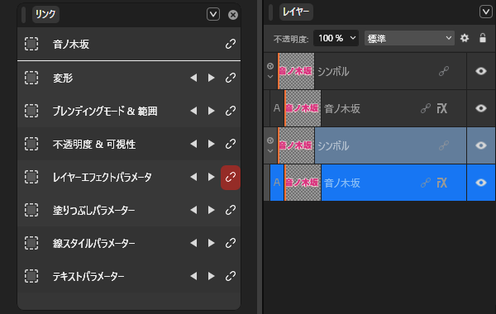Click the right arrow for レイヤーエフェクトパラメータ

212,177
